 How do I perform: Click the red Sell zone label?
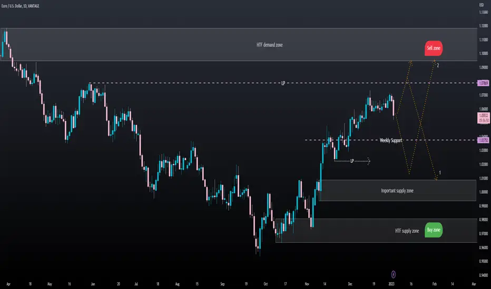pyautogui.click(x=434, y=48)
